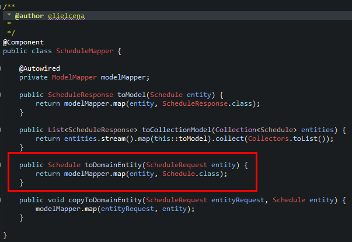The height and width of the screenshot is (242, 352).
Task: Click the final closing brace of the class
Action: click(x=5, y=235)
